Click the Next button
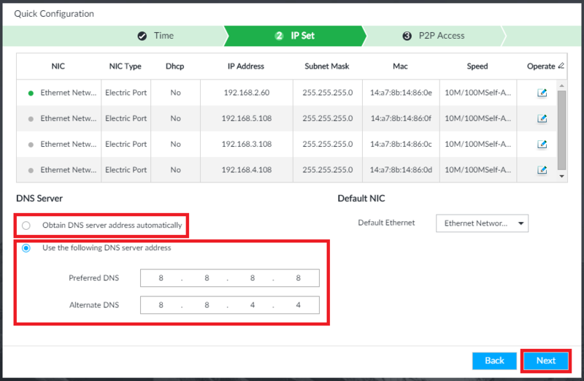The height and width of the screenshot is (381, 584). pos(546,361)
